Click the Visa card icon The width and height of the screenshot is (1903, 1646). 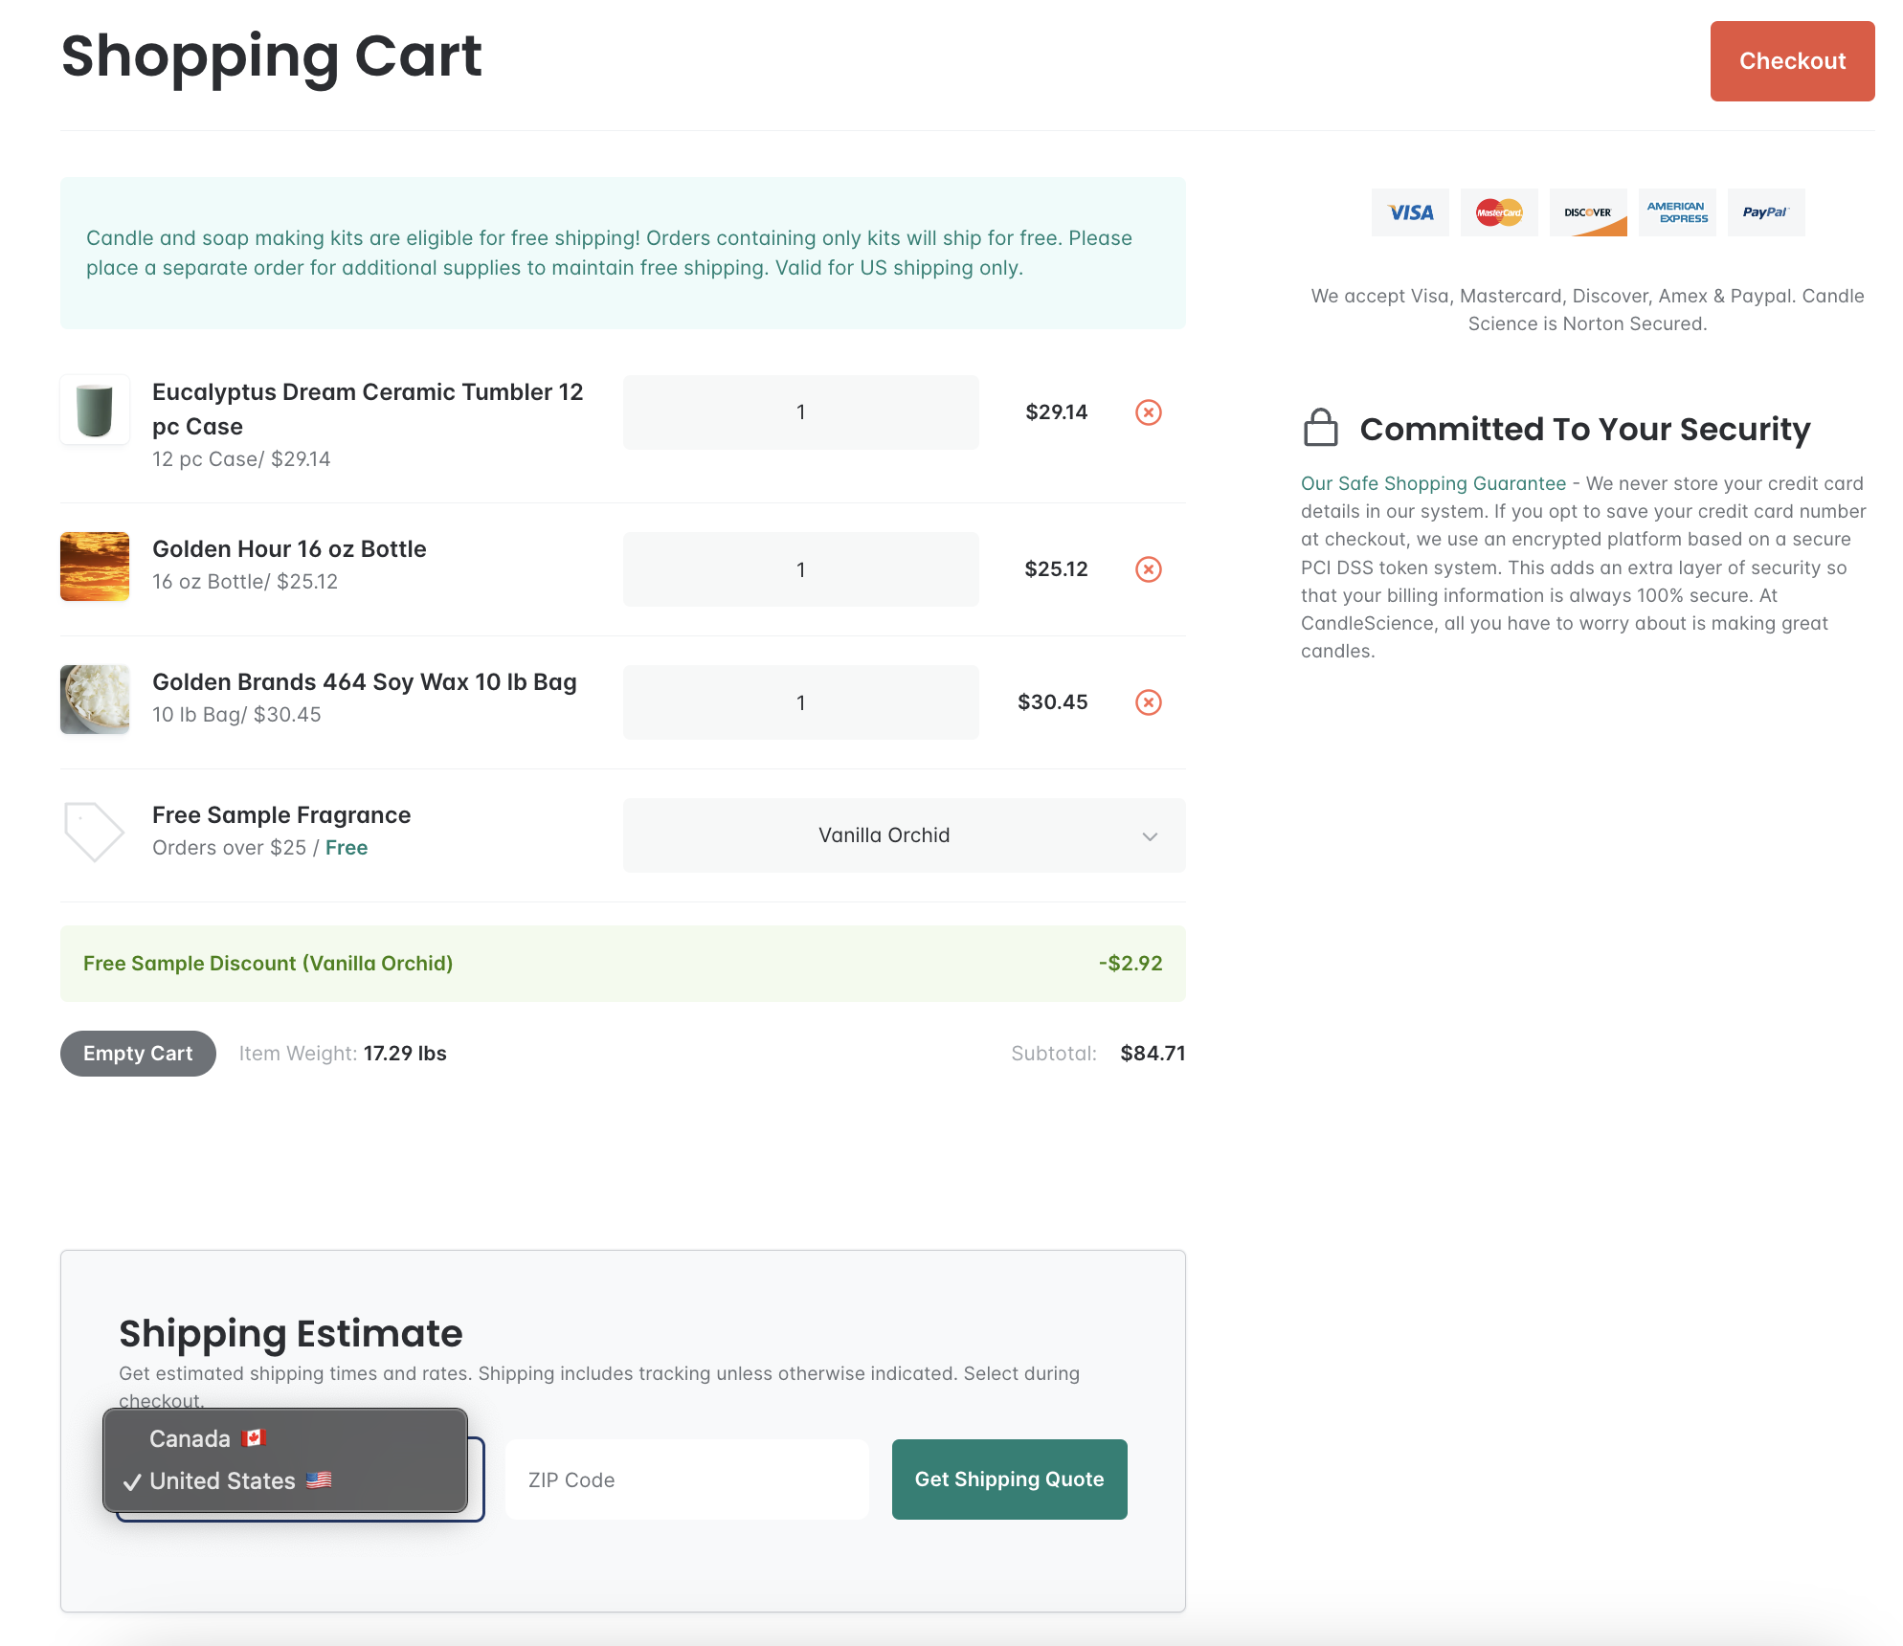point(1410,212)
